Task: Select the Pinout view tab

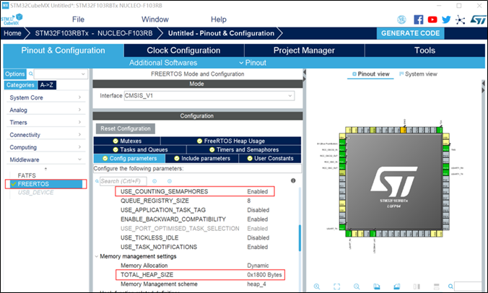Action: (370, 74)
